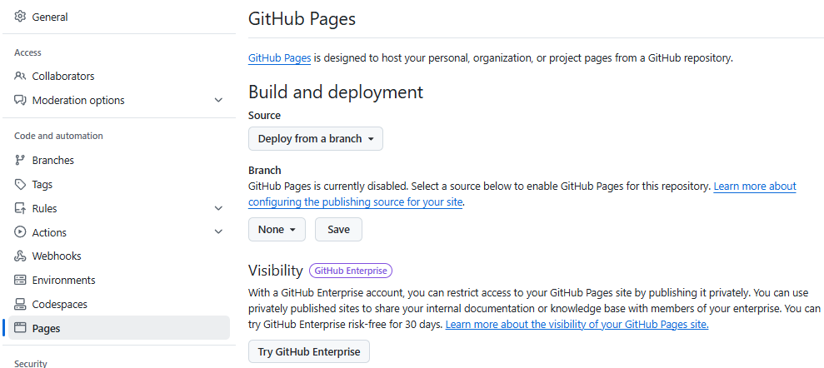Click the GitHub Enterprise badge label
This screenshot has height=368, width=824.
tap(350, 271)
